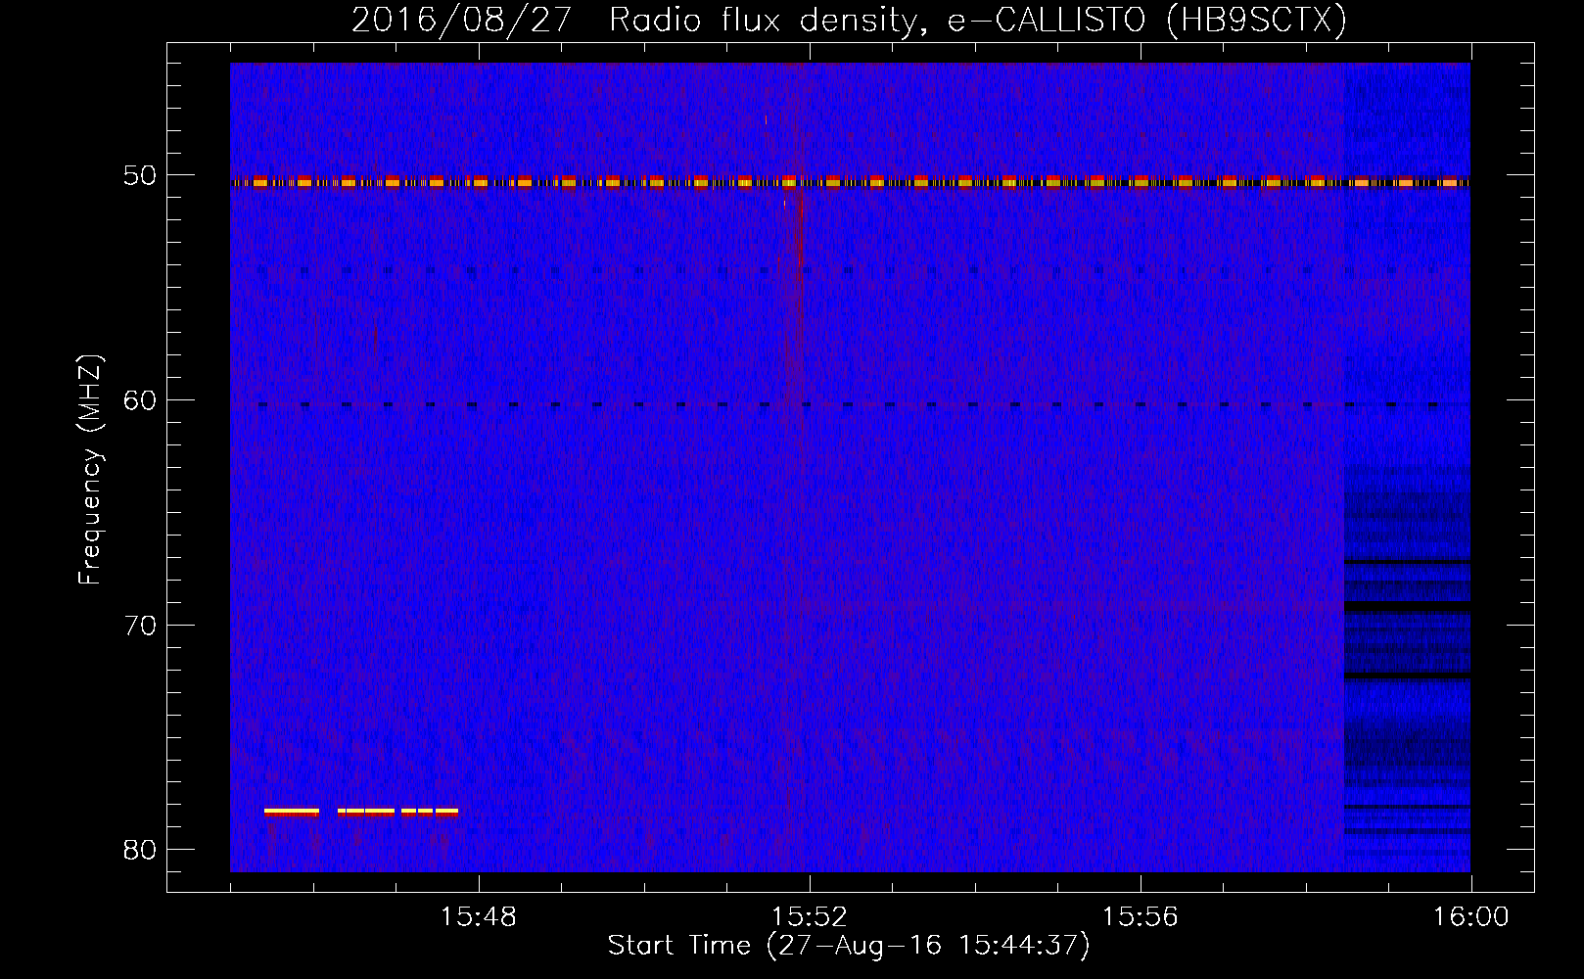Click the 16:00 time tick label
The height and width of the screenshot is (979, 1584).
(x=1471, y=917)
